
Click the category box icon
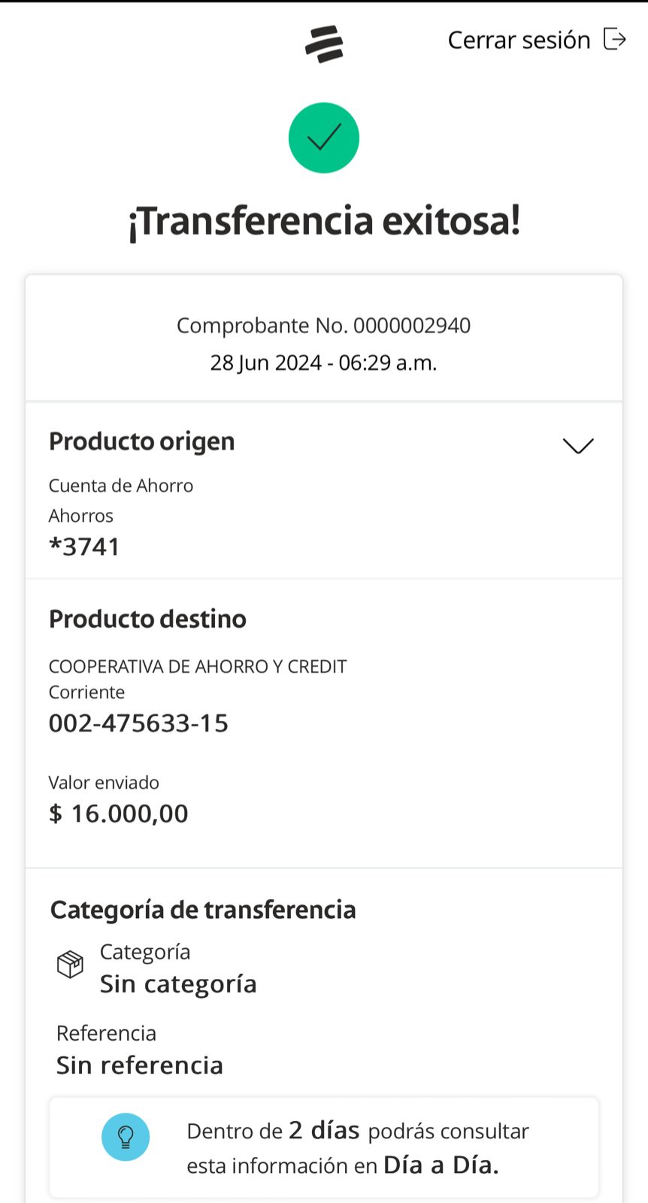(70, 964)
